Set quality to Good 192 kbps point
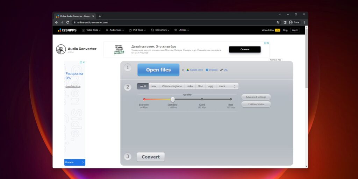Viewport: 358px width, 179px height. coord(202,99)
